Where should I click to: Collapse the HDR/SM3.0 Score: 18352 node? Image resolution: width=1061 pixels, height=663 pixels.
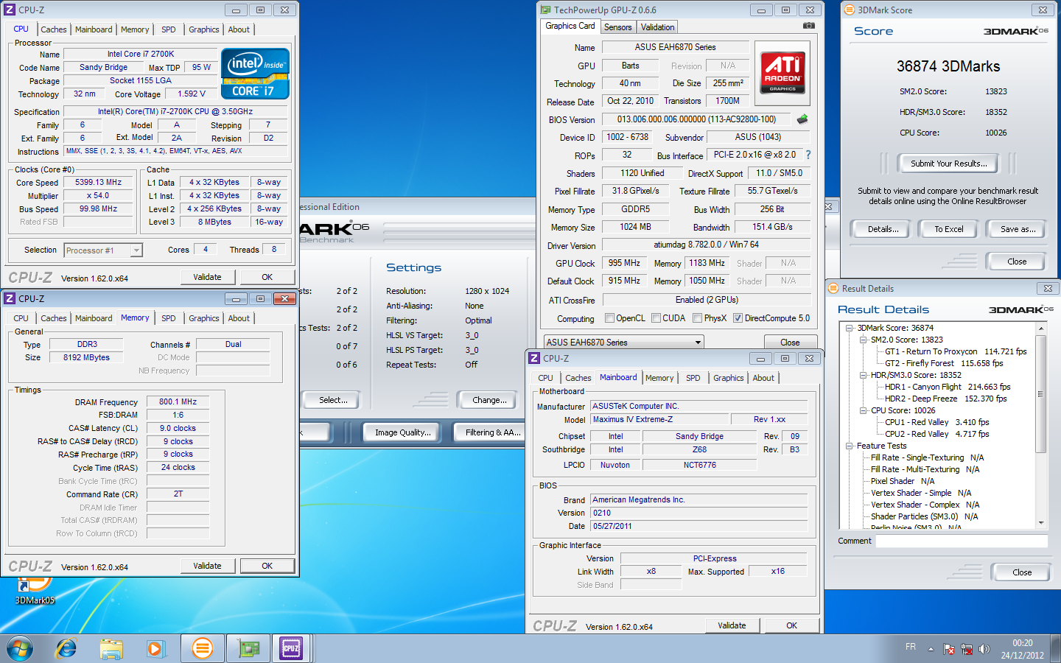pos(863,375)
